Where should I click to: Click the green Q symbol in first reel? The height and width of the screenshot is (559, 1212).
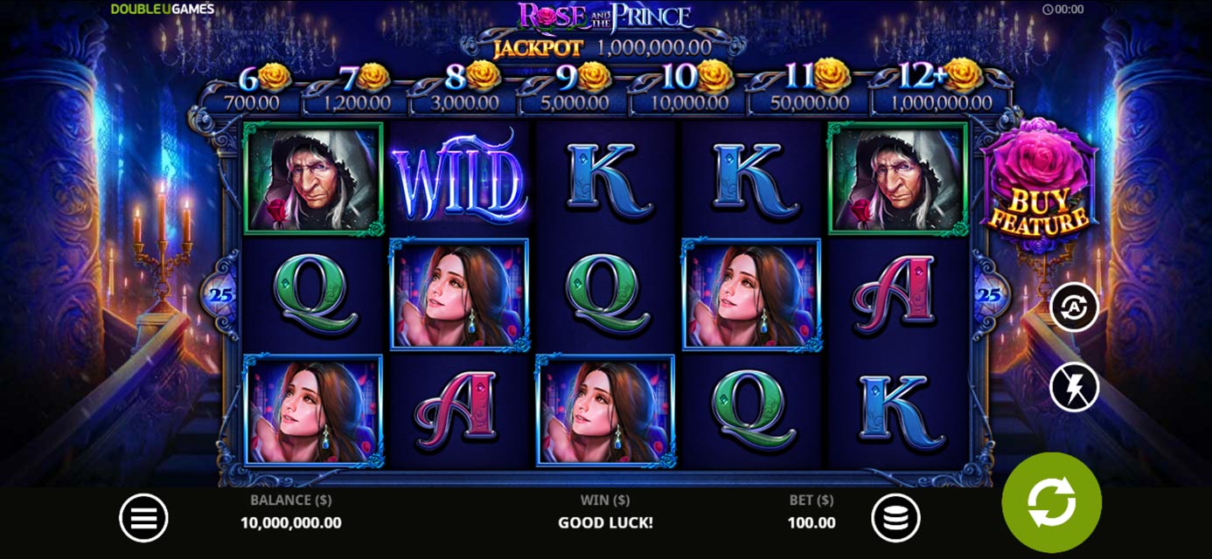coord(313,294)
